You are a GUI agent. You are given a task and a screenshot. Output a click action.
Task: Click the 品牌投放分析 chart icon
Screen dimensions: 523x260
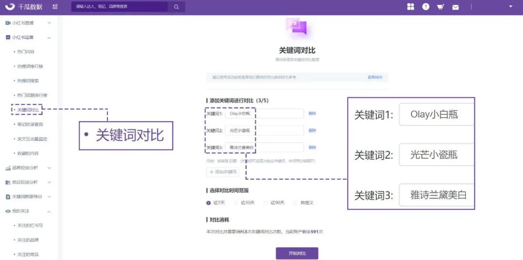(8, 168)
